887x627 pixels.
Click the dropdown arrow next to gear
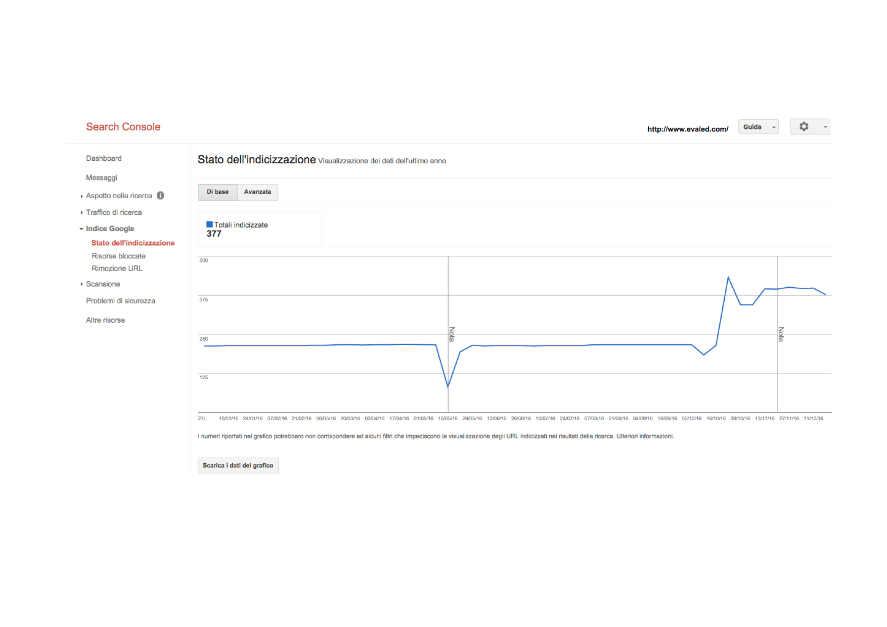coord(825,127)
